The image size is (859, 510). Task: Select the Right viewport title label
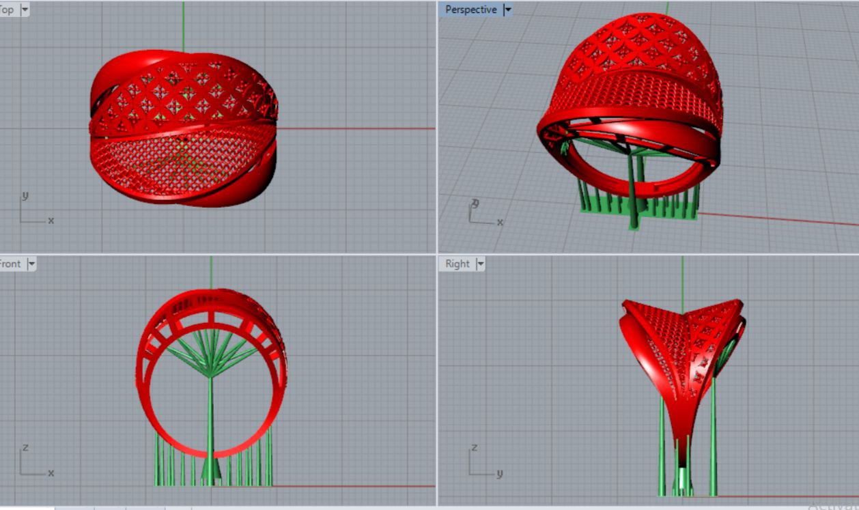tap(457, 264)
